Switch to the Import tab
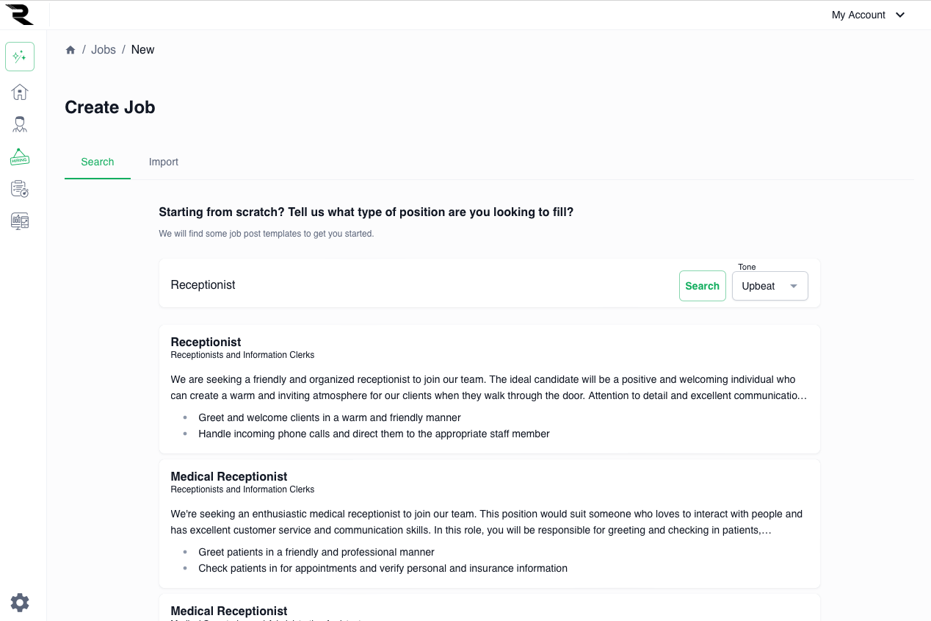 point(164,162)
